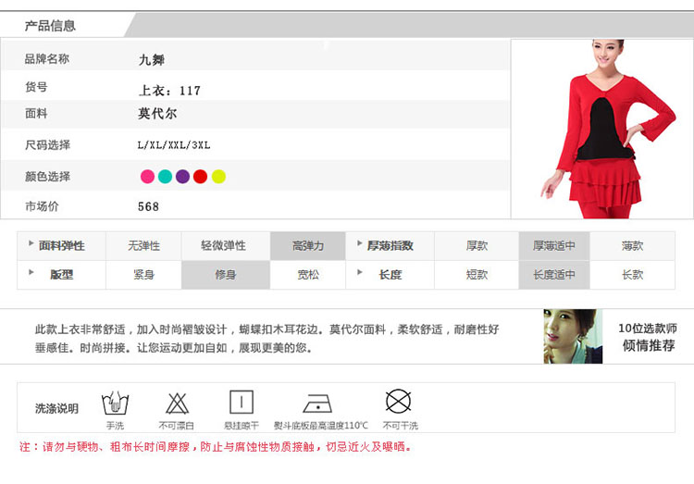Click the hand wash care icon
The image size is (694, 484).
[115, 403]
